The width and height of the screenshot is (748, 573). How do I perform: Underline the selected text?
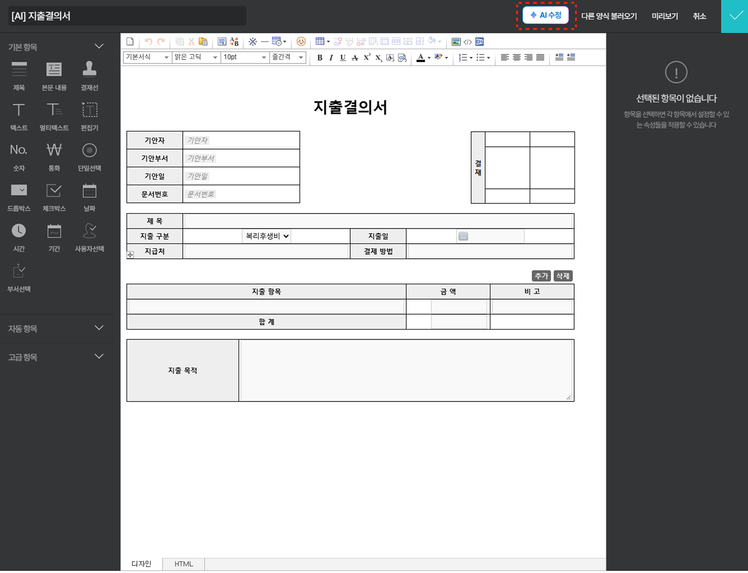coord(343,57)
